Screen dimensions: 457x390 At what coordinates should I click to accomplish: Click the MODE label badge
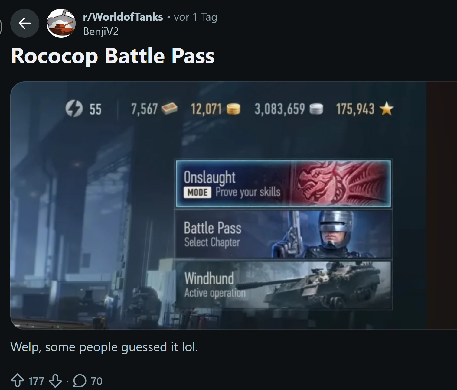(x=197, y=192)
